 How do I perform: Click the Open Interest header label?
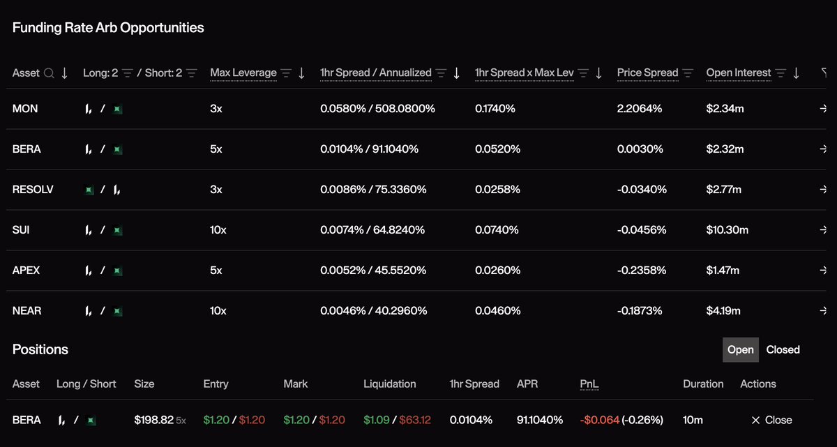tap(739, 73)
